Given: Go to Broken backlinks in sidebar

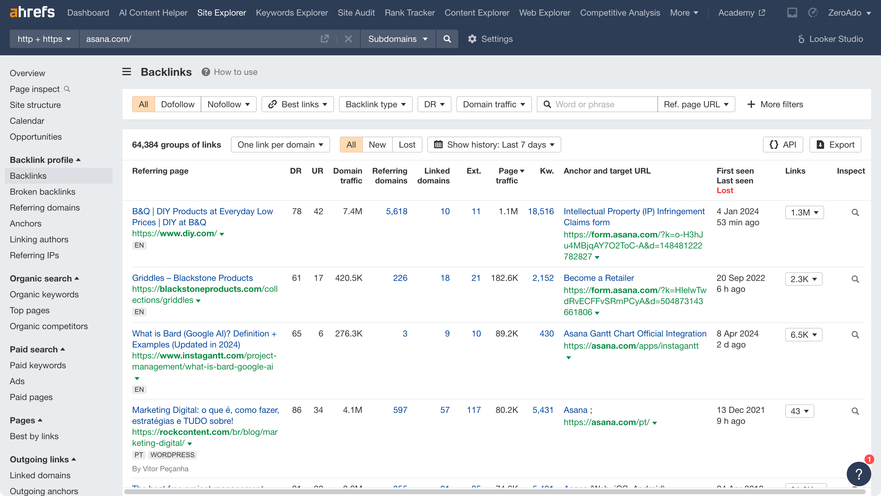Looking at the screenshot, I should click(43, 192).
